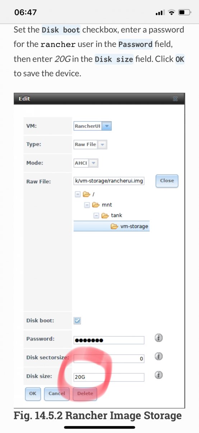199x433 pixels.
Task: Click the Close button beside Raw File
Action: (167, 181)
